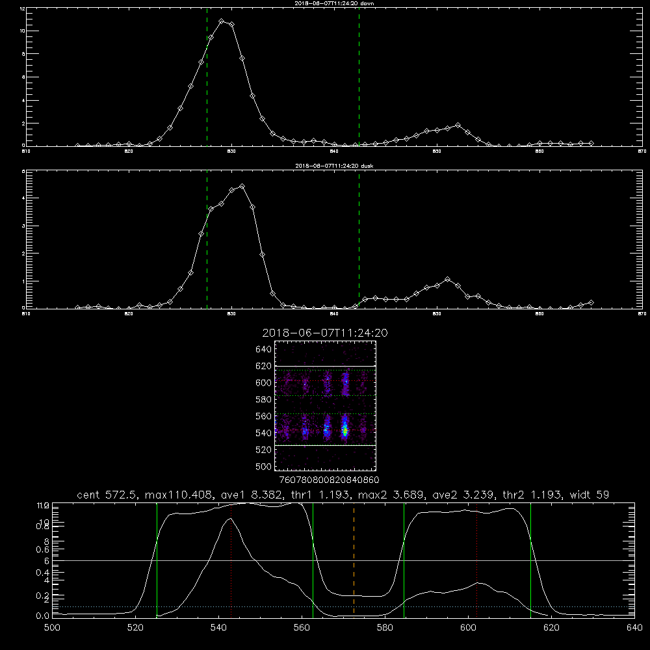This screenshot has height=650, width=650.
Task: Click the detector heatmap image
Action: pos(326,406)
